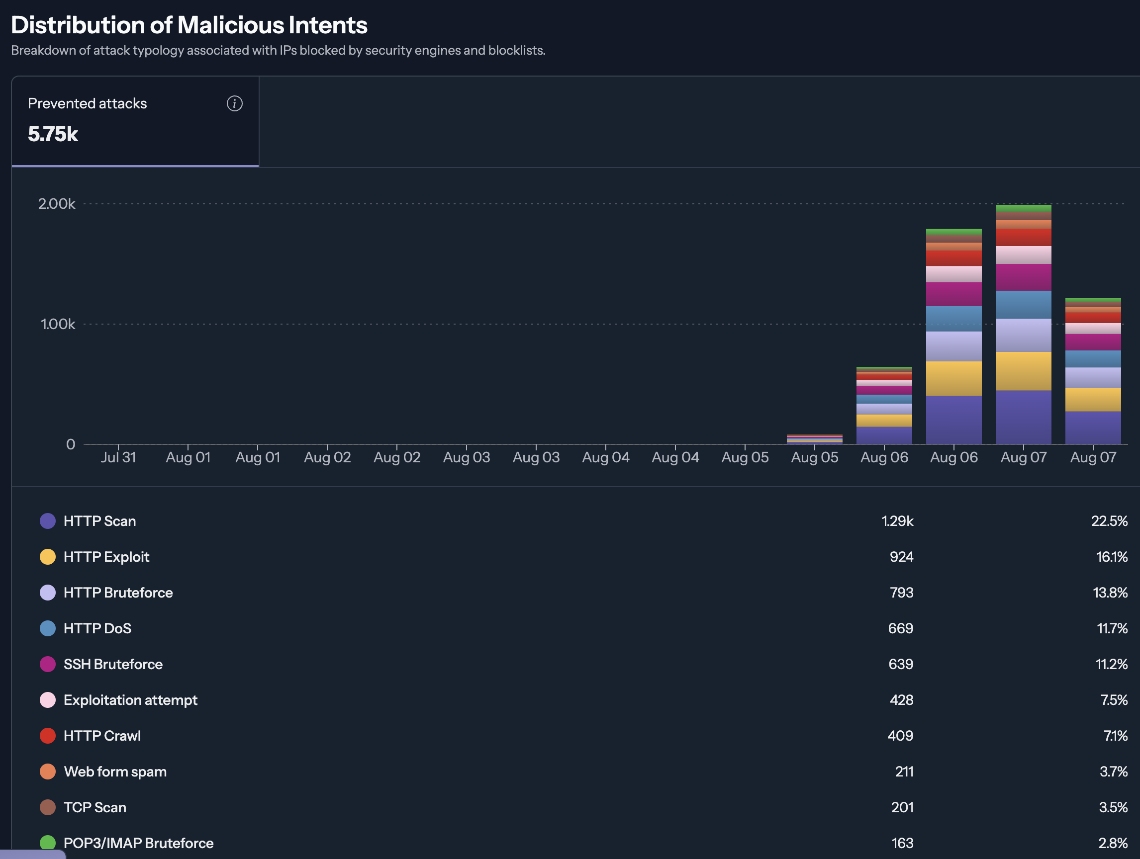Click the tall Aug 06 stacked bar

coord(953,338)
